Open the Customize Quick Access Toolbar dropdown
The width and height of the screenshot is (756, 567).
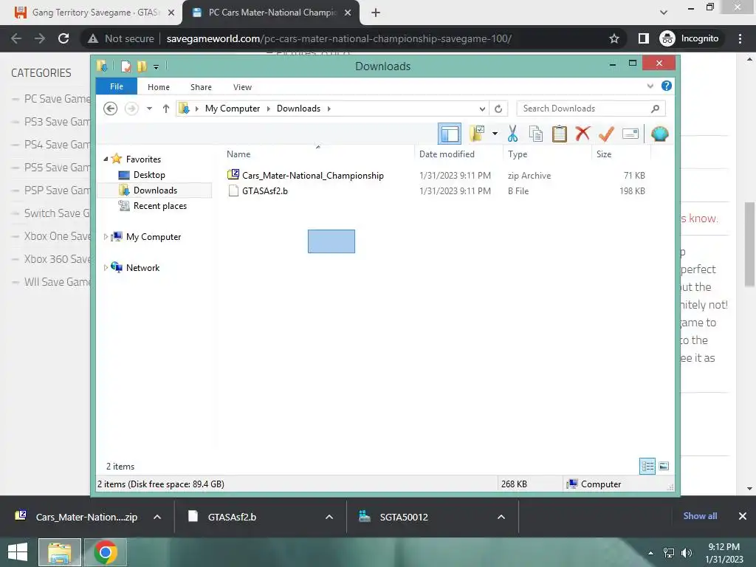pyautogui.click(x=157, y=66)
